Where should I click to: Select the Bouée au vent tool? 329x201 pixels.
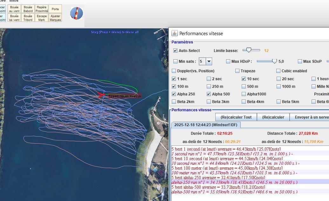(14, 9)
